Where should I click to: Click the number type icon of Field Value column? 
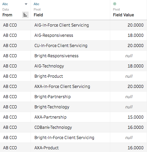(x=115, y=4)
